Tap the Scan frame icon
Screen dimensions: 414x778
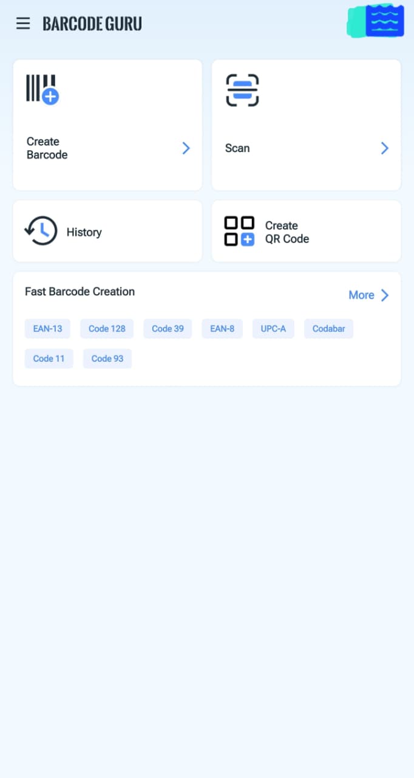click(242, 90)
